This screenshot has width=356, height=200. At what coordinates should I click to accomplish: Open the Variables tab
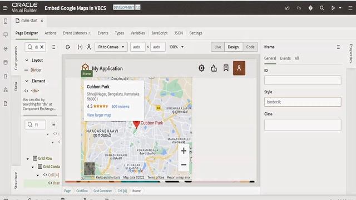[x=137, y=33]
